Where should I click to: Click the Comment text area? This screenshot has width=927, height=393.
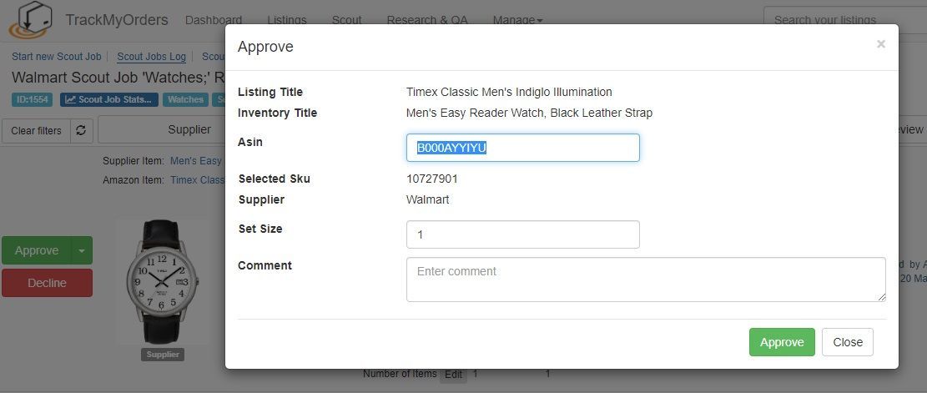pyautogui.click(x=646, y=280)
